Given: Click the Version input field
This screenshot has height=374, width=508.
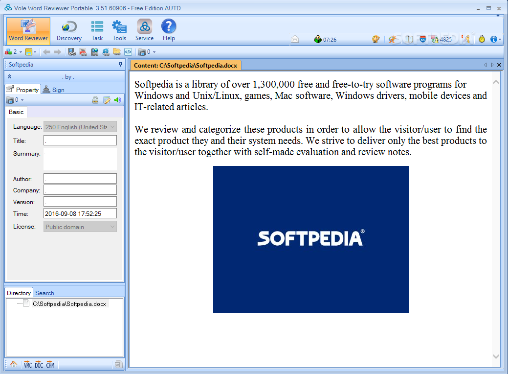Looking at the screenshot, I should coord(80,201).
